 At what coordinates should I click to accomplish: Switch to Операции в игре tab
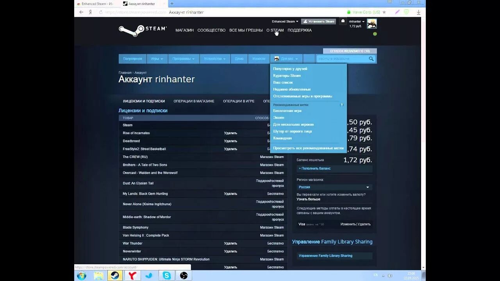pyautogui.click(x=239, y=101)
